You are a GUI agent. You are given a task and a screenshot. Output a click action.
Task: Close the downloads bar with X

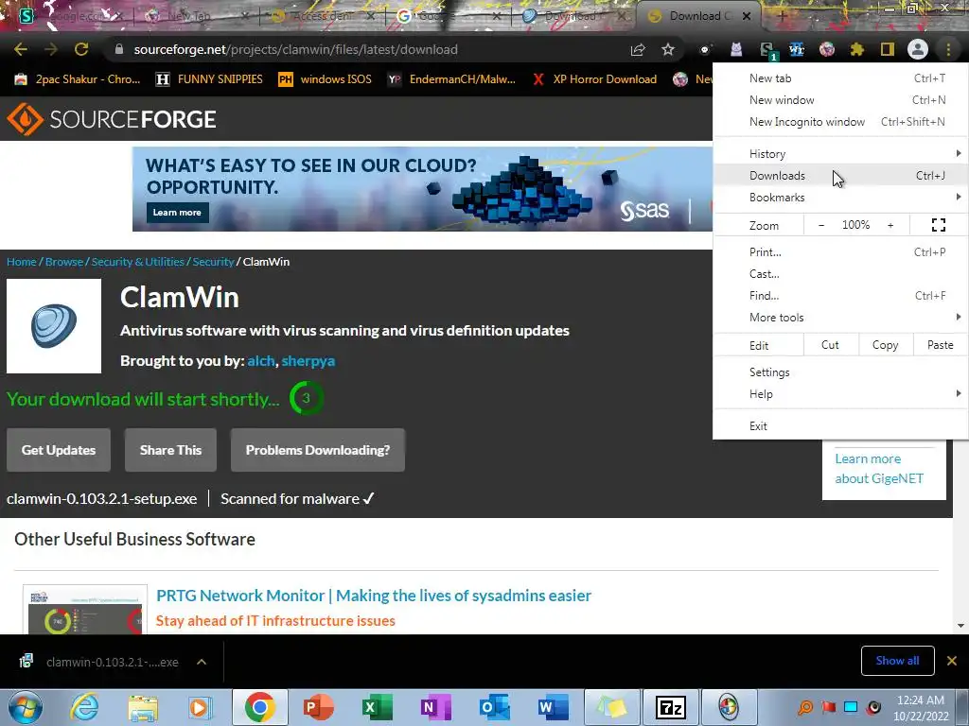pos(952,661)
